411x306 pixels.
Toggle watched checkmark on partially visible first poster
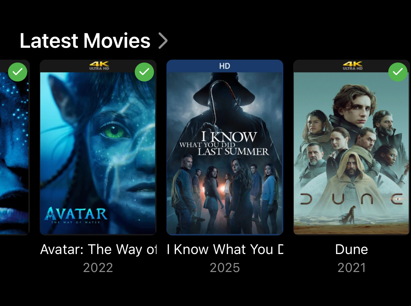click(18, 72)
